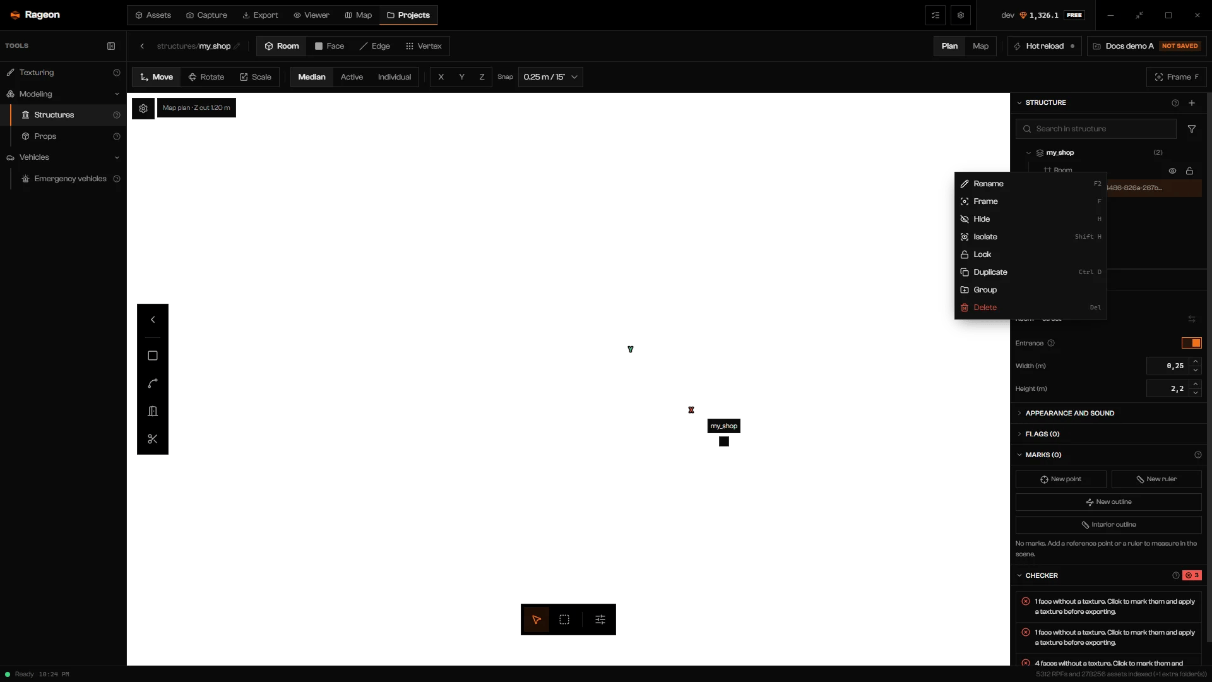Image resolution: width=1212 pixels, height=682 pixels.
Task: Toggle the Y axis constraint
Action: pos(461,77)
